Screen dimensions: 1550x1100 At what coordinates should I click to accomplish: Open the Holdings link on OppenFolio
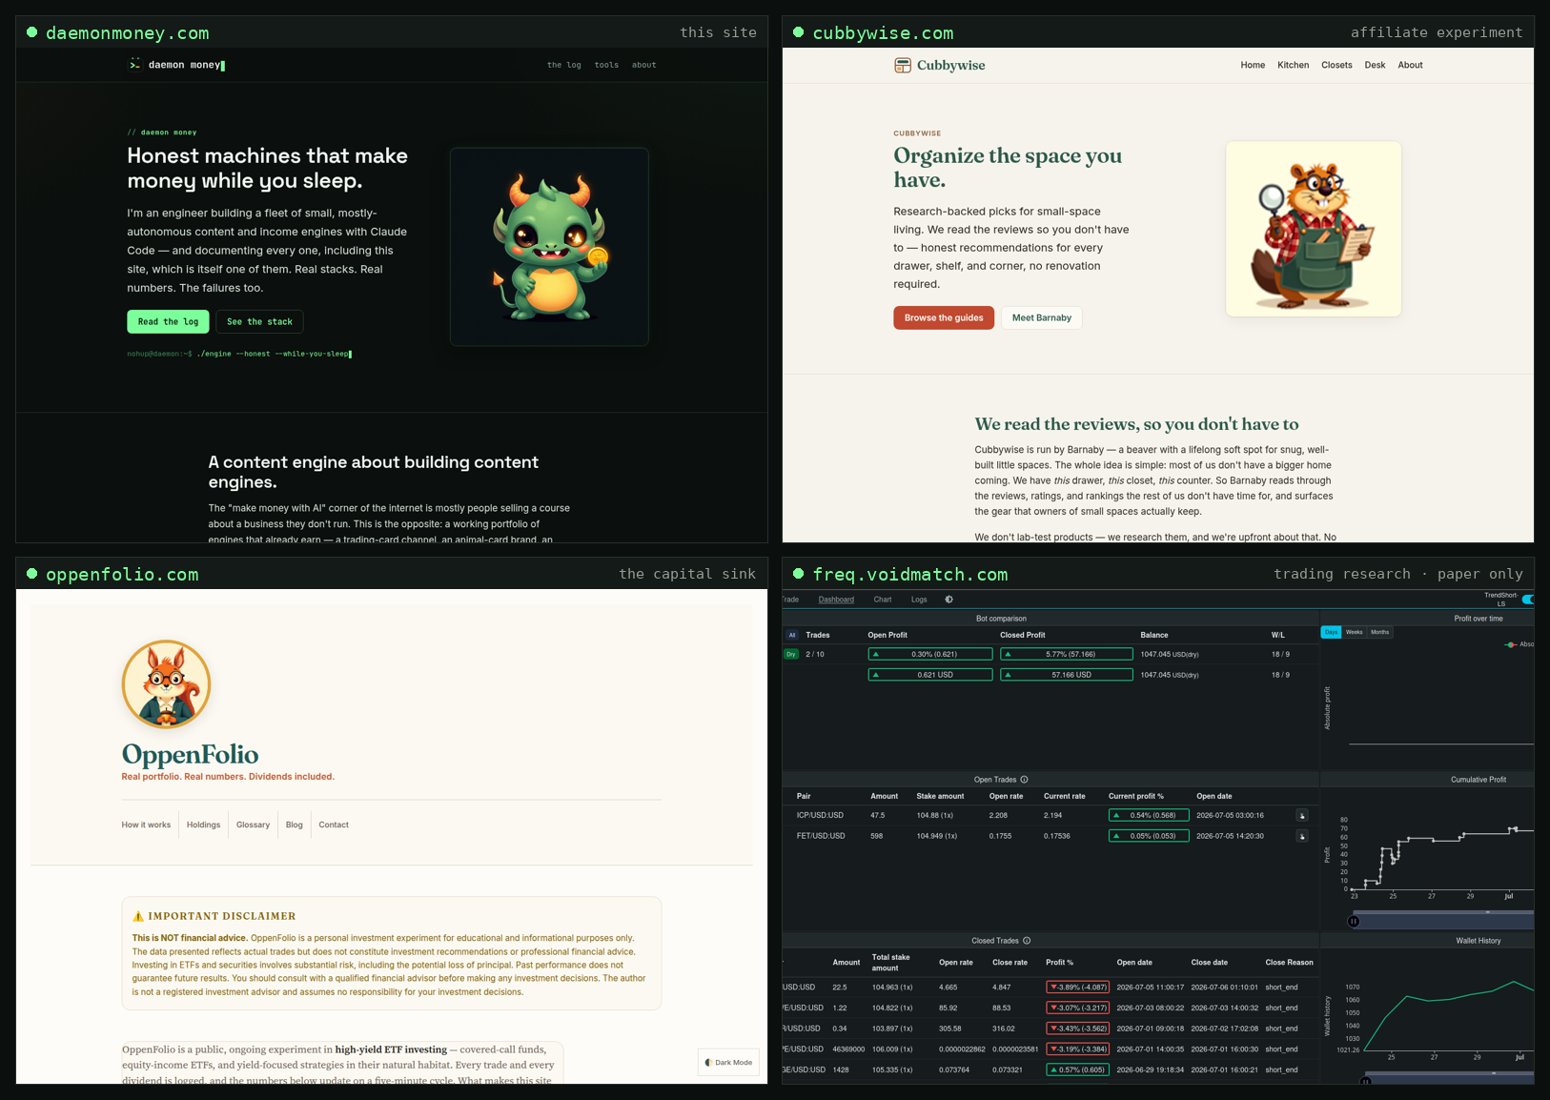[203, 825]
